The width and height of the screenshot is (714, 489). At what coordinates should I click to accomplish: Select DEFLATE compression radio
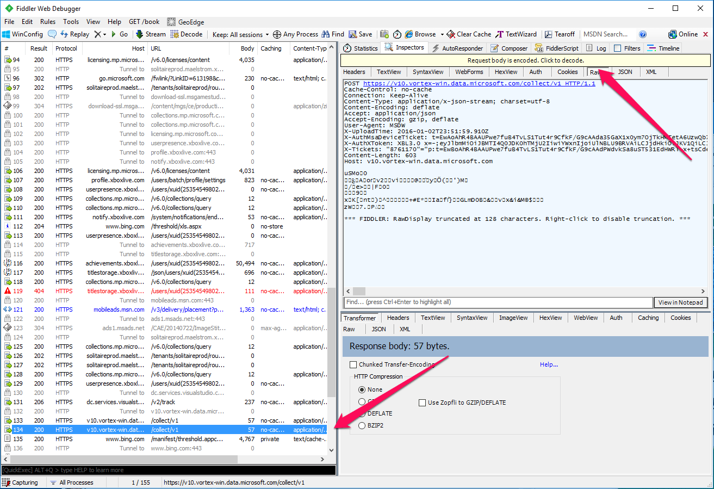pos(362,413)
